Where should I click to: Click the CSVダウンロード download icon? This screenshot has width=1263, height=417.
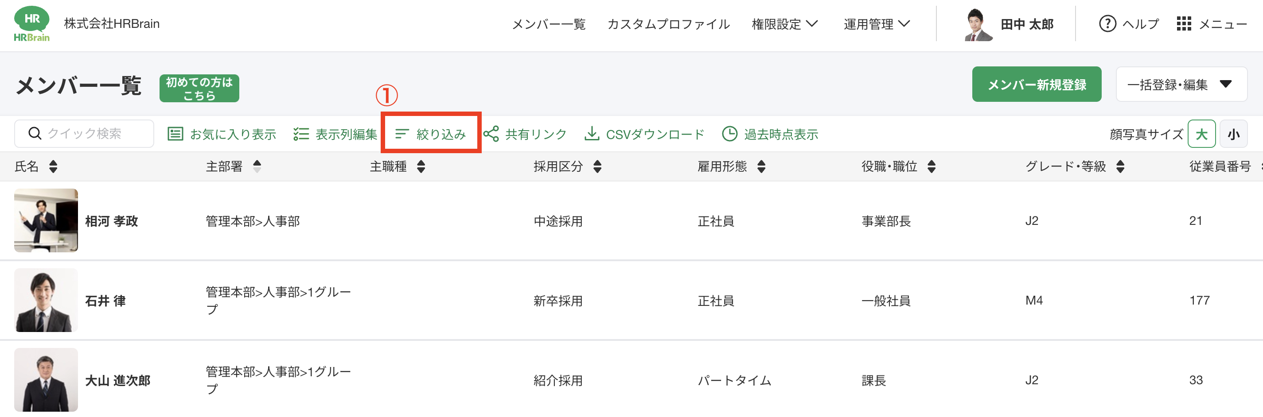[x=592, y=134]
